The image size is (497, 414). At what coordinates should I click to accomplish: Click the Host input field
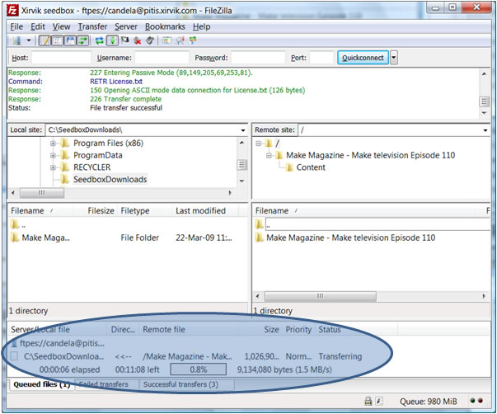61,58
